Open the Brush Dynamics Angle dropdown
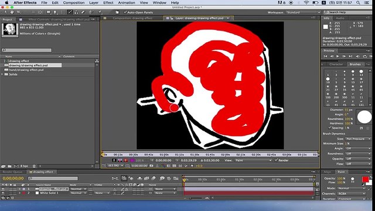Screen dimensions: 375x211 (x=358, y=148)
